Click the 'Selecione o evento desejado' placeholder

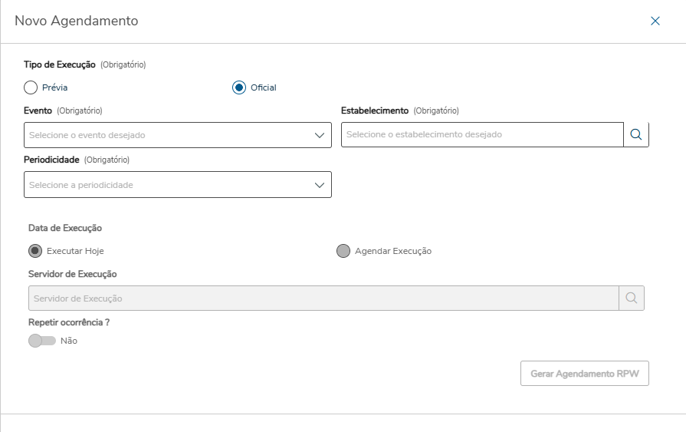pos(87,135)
